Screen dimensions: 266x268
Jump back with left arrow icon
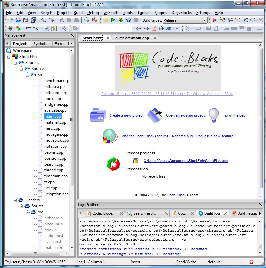[138, 28]
